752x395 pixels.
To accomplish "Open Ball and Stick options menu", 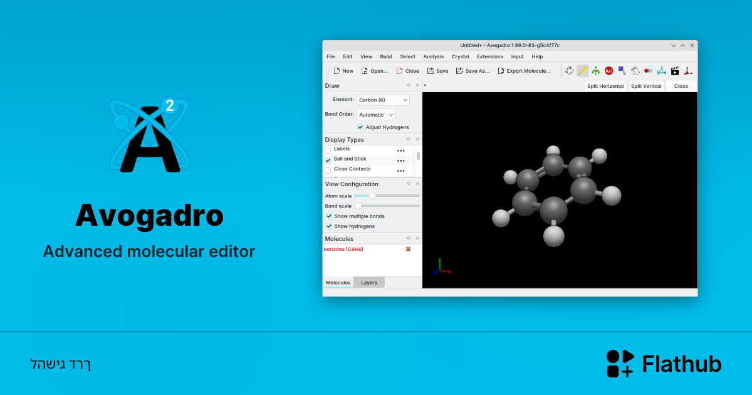I will tap(400, 159).
